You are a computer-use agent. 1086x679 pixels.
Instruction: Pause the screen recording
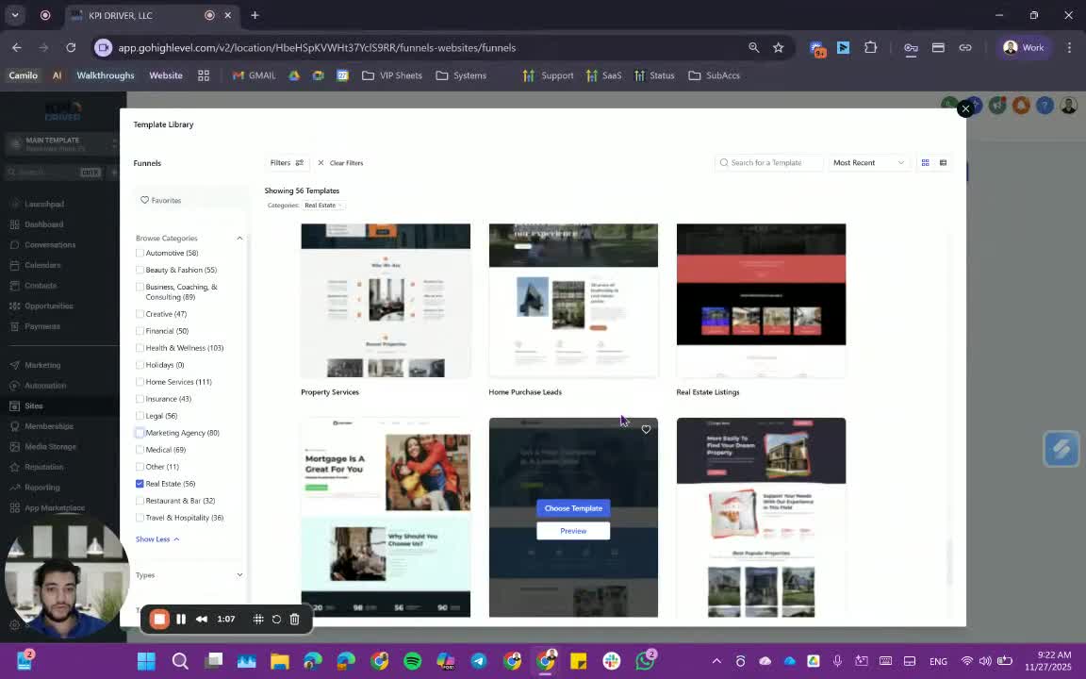(x=181, y=620)
